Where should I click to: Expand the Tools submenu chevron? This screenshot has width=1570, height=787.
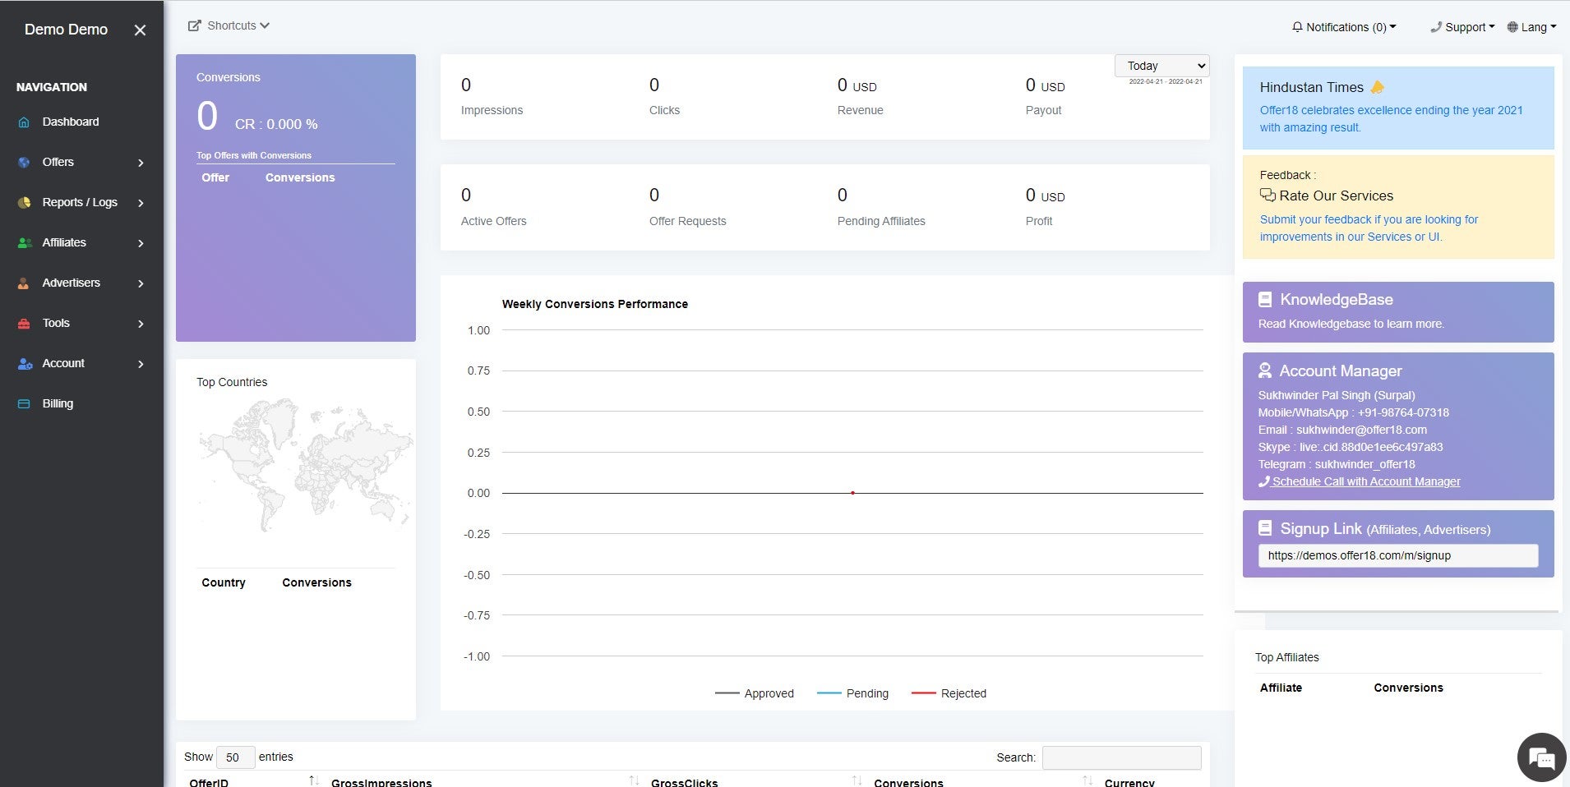coord(141,324)
